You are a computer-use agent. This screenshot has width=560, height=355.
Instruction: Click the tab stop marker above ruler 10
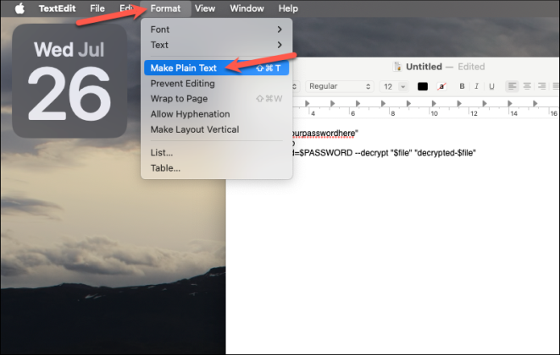(434, 103)
